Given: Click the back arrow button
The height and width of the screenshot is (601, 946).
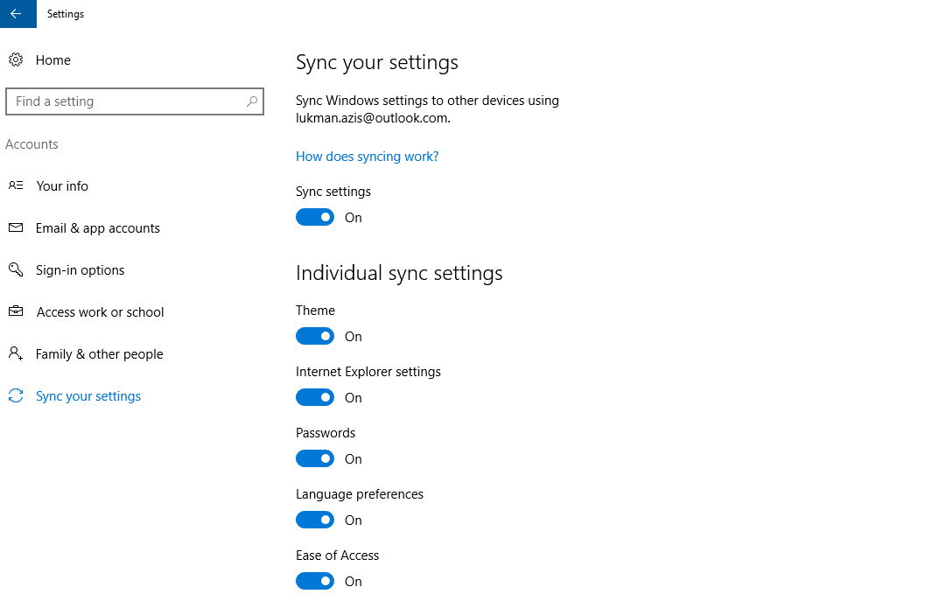Looking at the screenshot, I should (17, 14).
